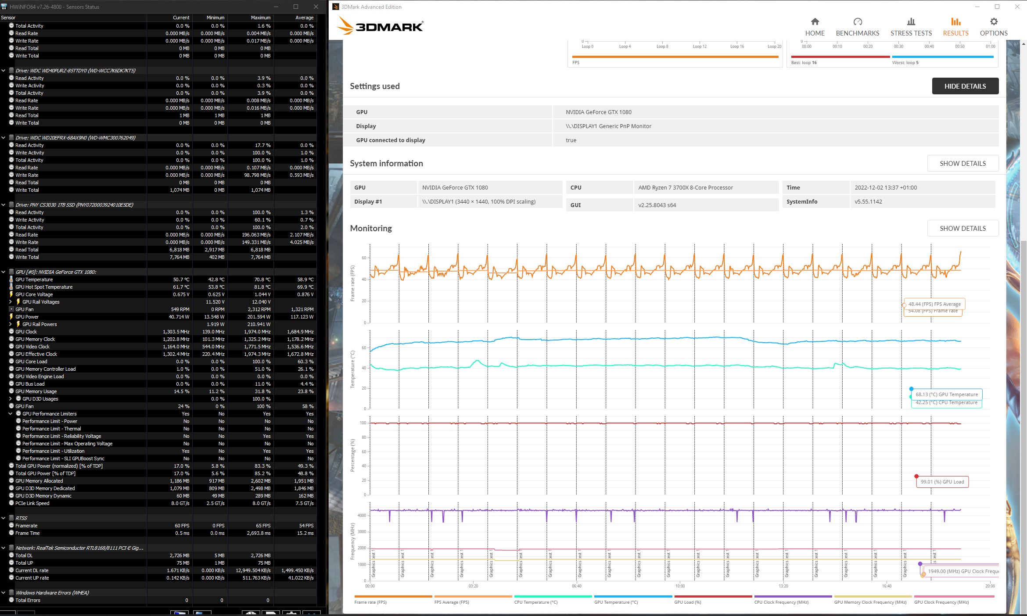Select the GPU Effective Clock row
This screenshot has width=1027, height=616.
[x=158, y=354]
